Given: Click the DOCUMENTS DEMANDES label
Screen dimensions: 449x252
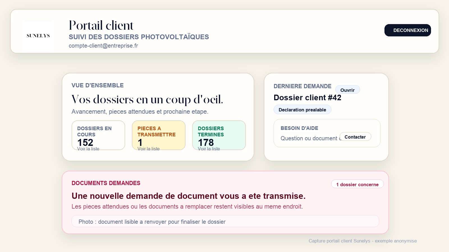Looking at the screenshot, I should point(106,183).
